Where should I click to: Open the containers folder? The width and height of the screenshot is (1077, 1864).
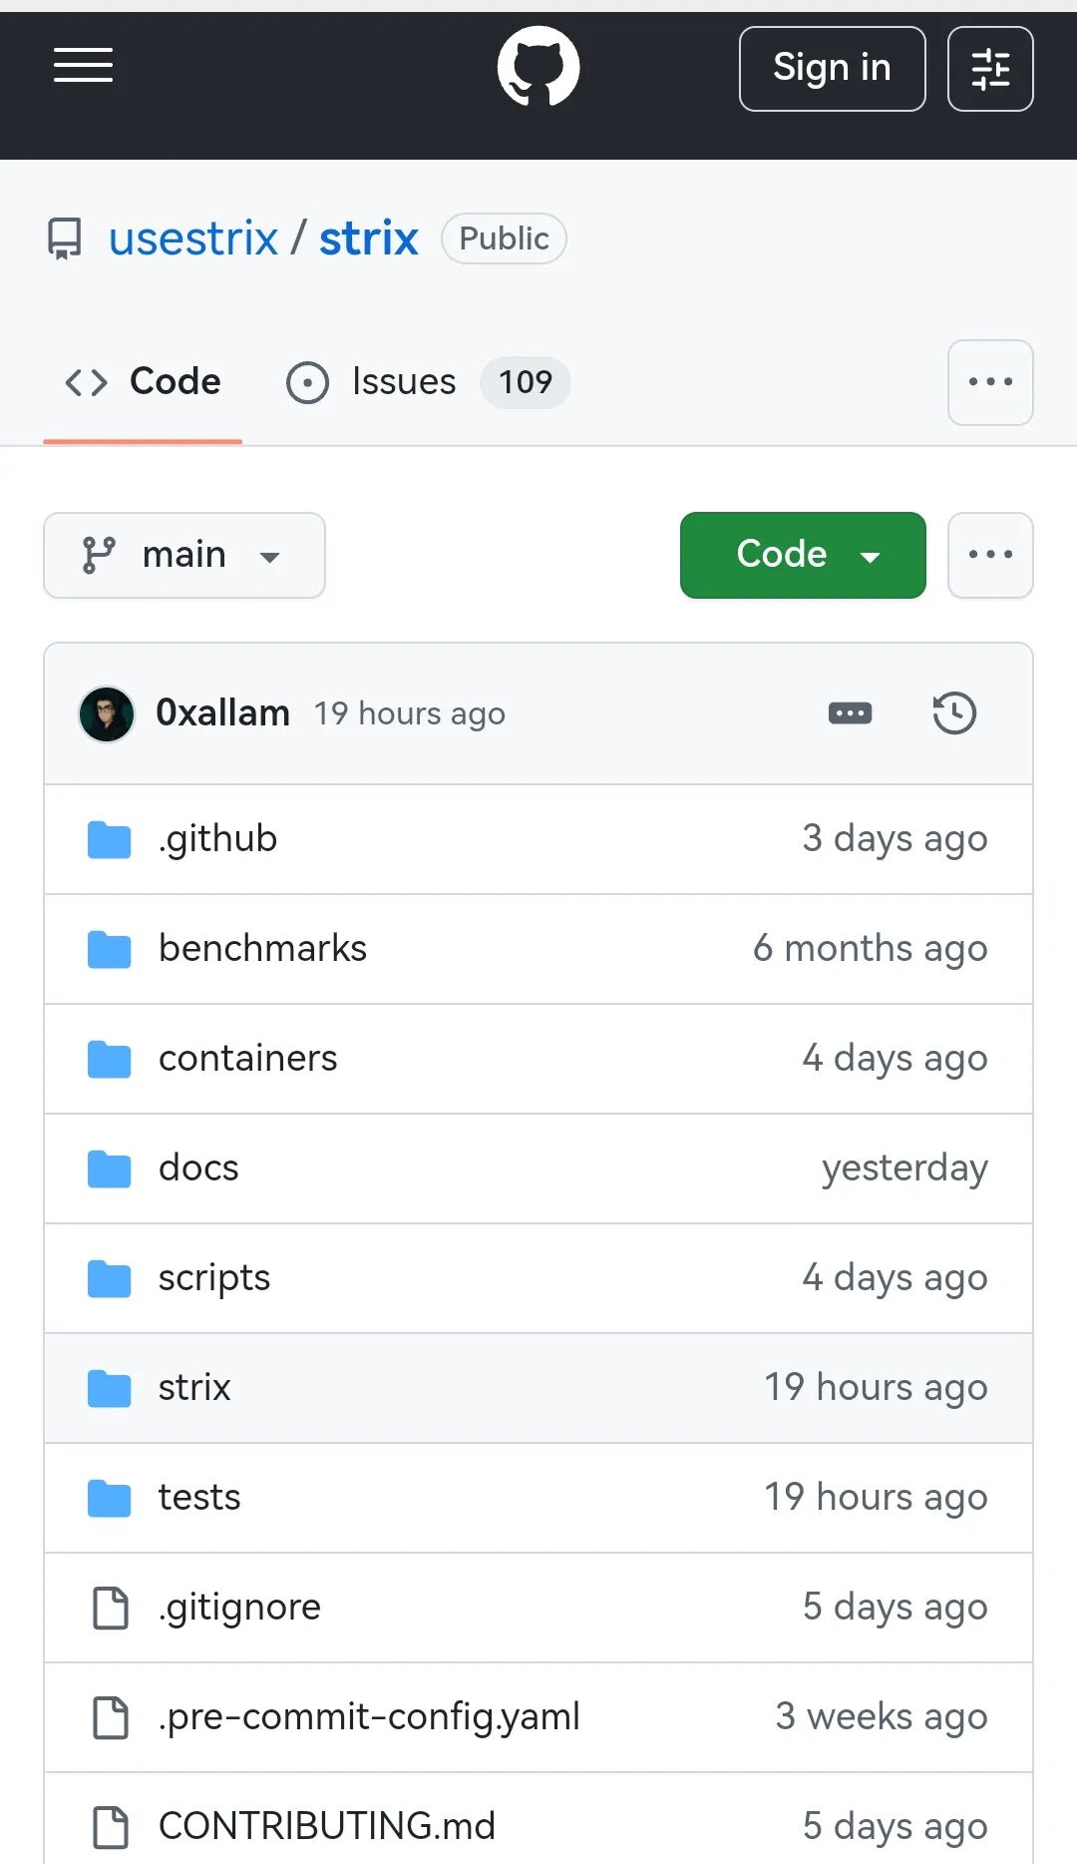pos(247,1059)
